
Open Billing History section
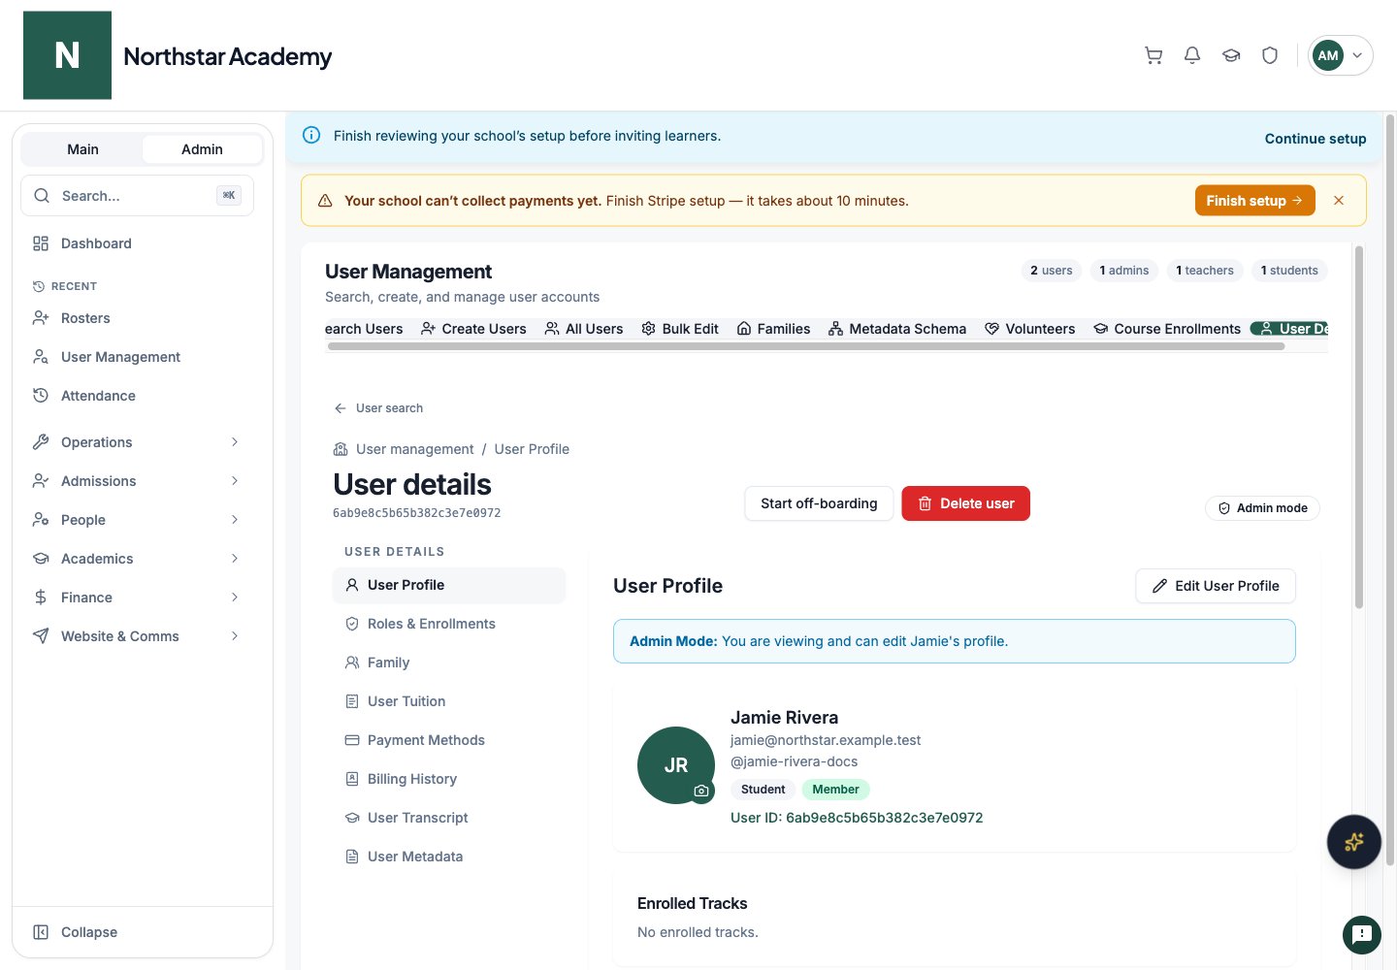[449, 779]
